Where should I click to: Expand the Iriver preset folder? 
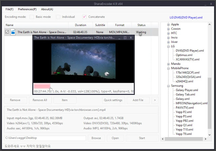coord(168,42)
